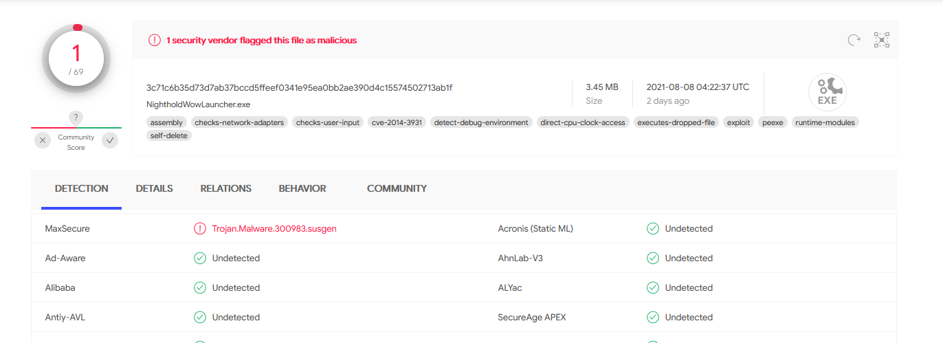Click the SecureAge APEX vendor name
This screenshot has width=943, height=343.
coord(532,318)
